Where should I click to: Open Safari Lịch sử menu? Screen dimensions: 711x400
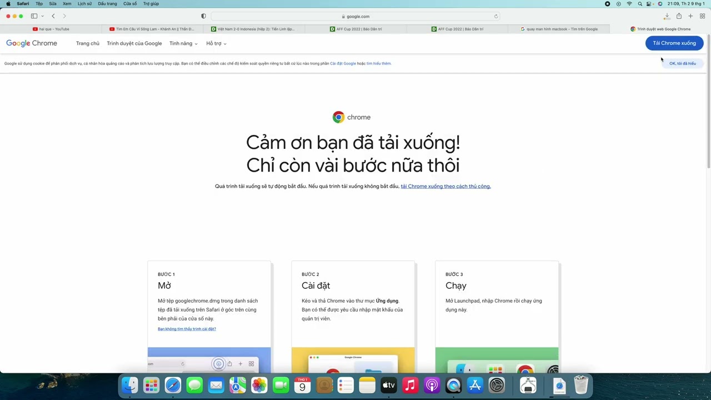coord(84,3)
